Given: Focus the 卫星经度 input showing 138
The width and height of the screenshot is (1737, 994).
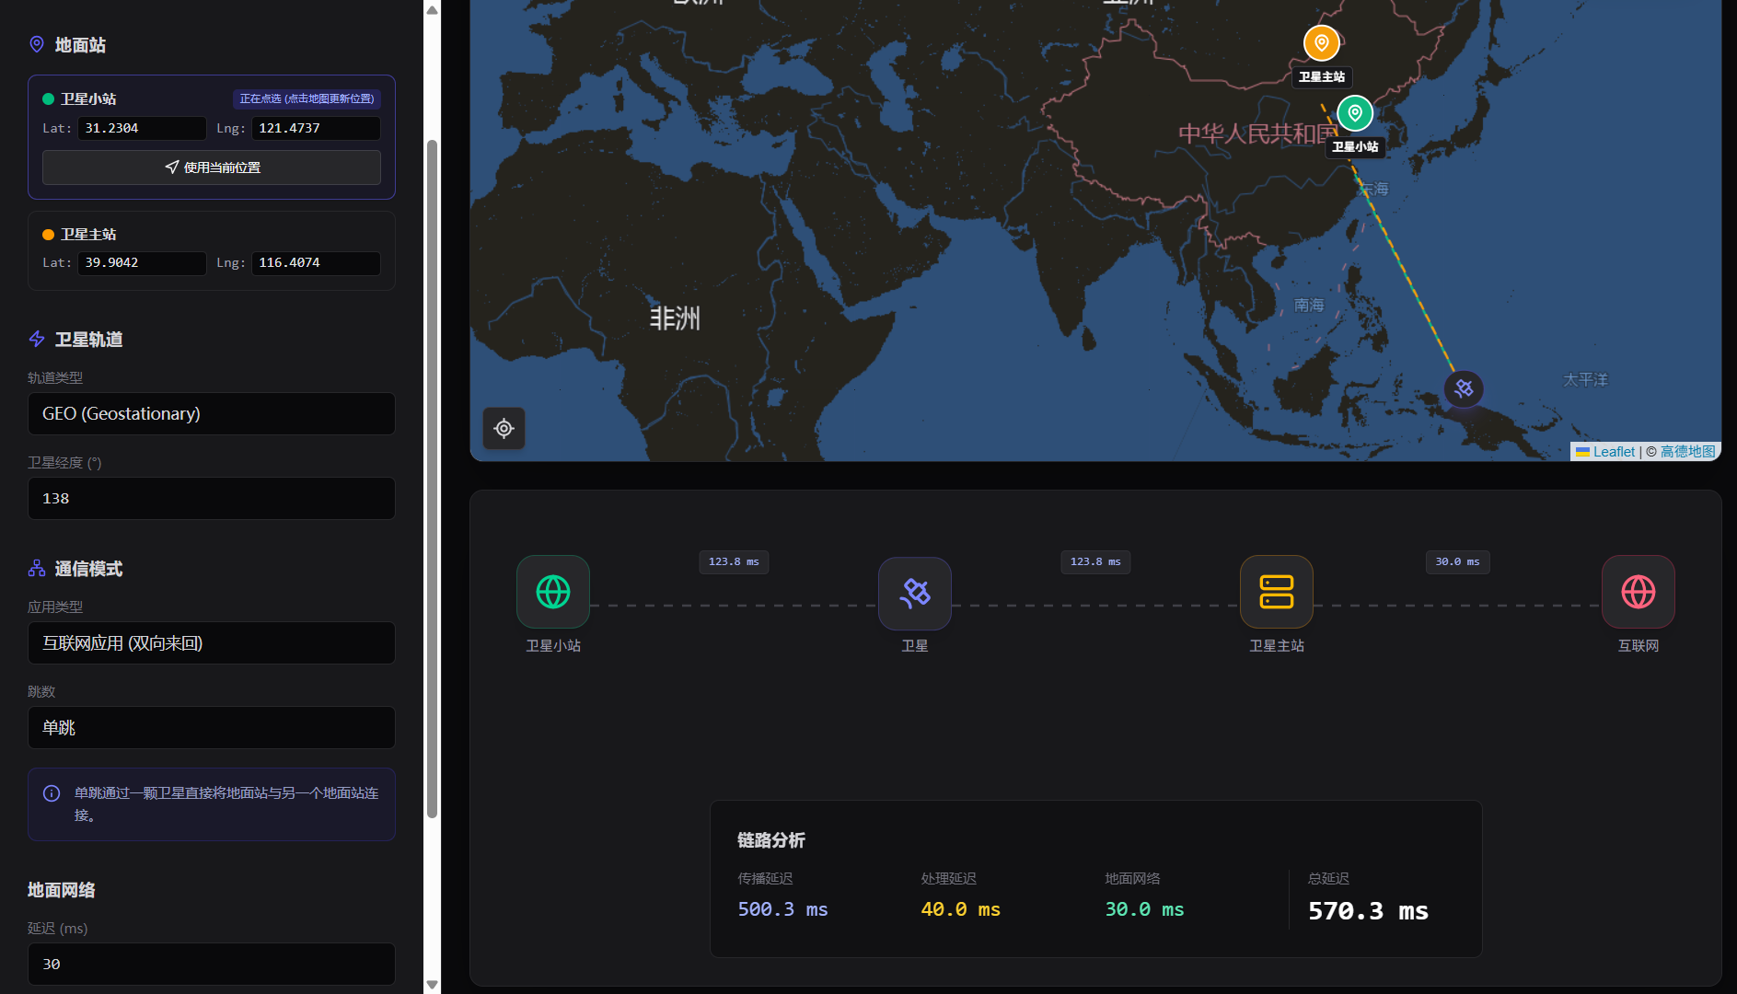Looking at the screenshot, I should tap(212, 499).
